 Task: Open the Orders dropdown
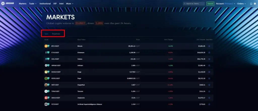point(241,4)
